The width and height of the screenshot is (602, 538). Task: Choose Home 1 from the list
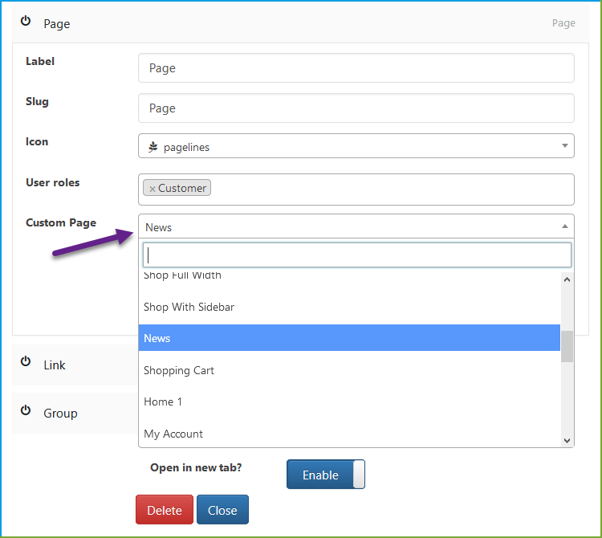click(x=349, y=401)
